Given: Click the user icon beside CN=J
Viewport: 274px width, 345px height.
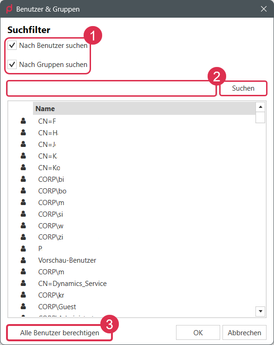Looking at the screenshot, I should [23, 144].
